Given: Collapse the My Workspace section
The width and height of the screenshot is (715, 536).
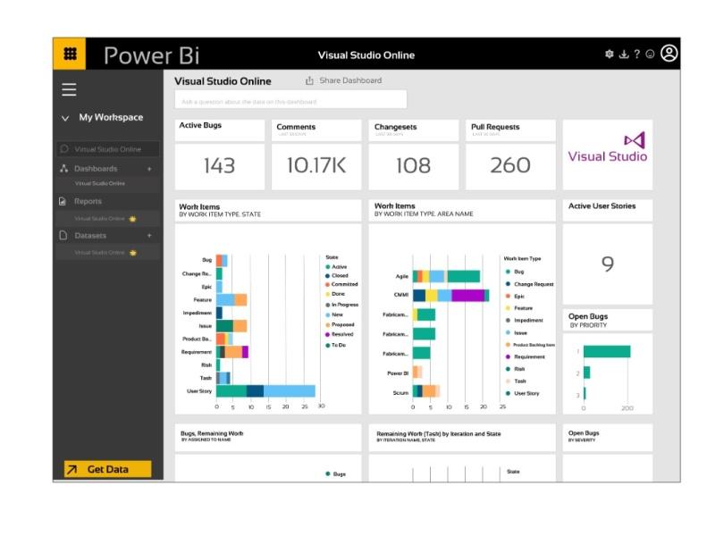Looking at the screenshot, I should coord(63,117).
